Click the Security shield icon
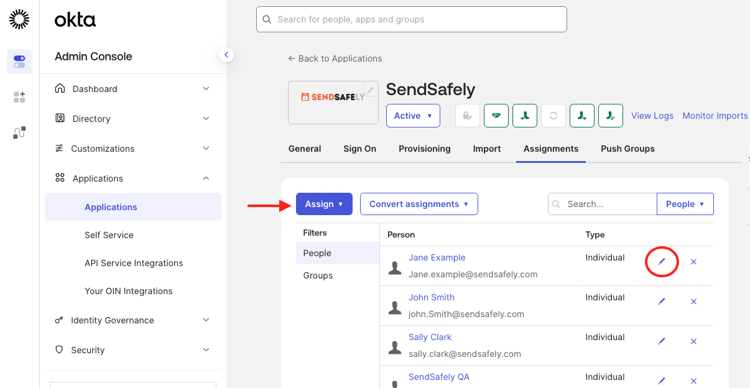 [59, 349]
